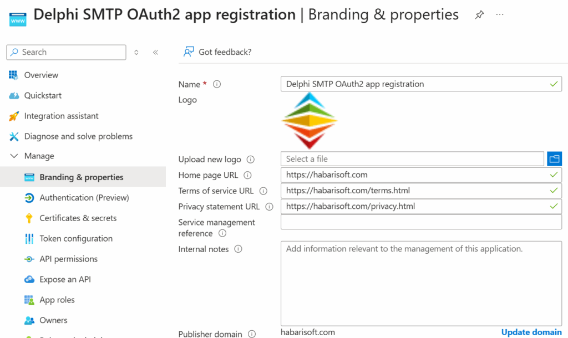Collapse the sidebar with double-chevron icon
The height and width of the screenshot is (338, 568).
[x=155, y=53]
